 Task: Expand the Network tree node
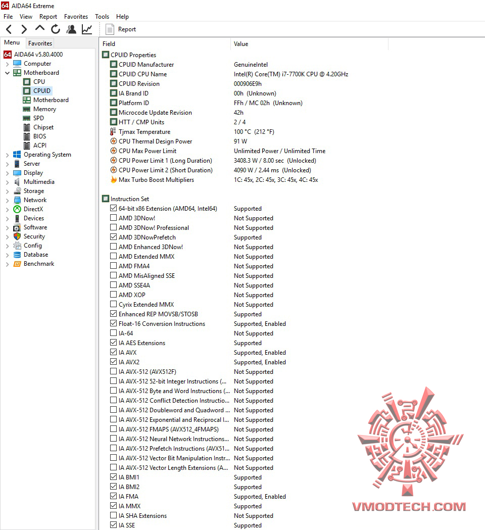[x=8, y=201]
